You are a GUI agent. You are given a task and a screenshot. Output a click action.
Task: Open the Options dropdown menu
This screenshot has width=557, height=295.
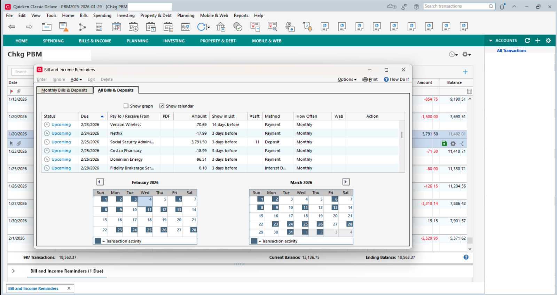(x=347, y=79)
